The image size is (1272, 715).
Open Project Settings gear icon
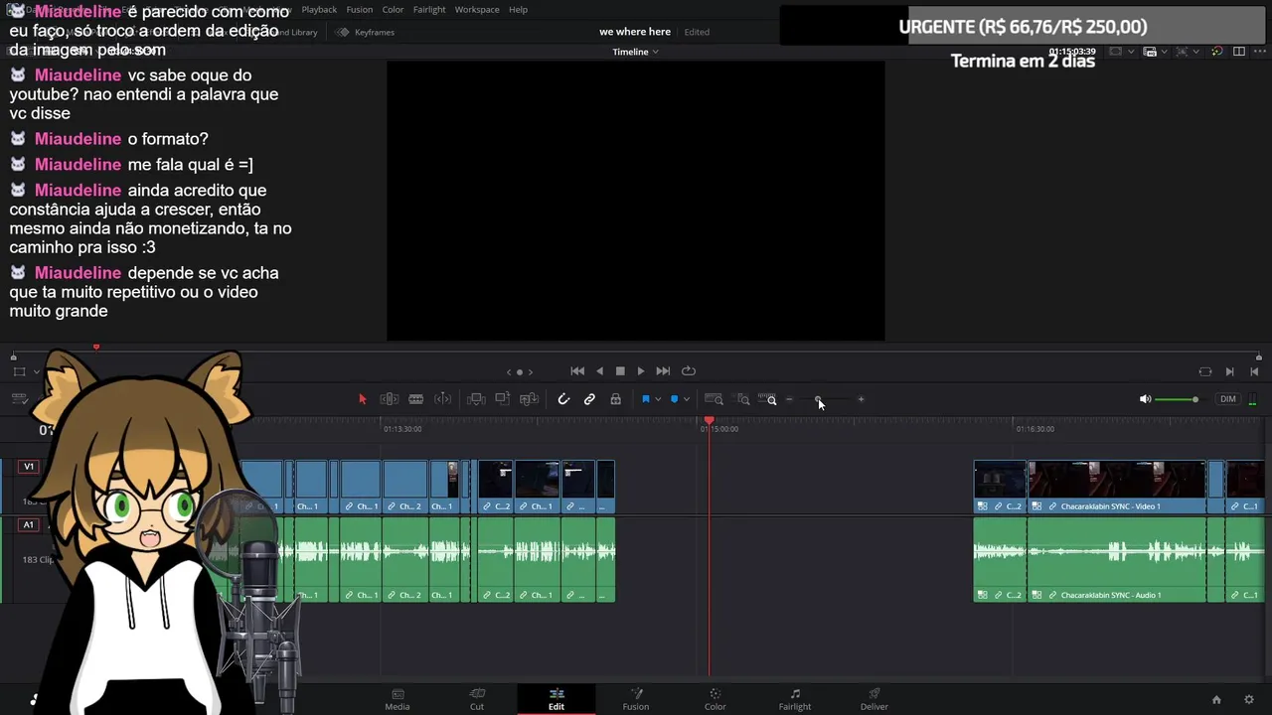1249,700
